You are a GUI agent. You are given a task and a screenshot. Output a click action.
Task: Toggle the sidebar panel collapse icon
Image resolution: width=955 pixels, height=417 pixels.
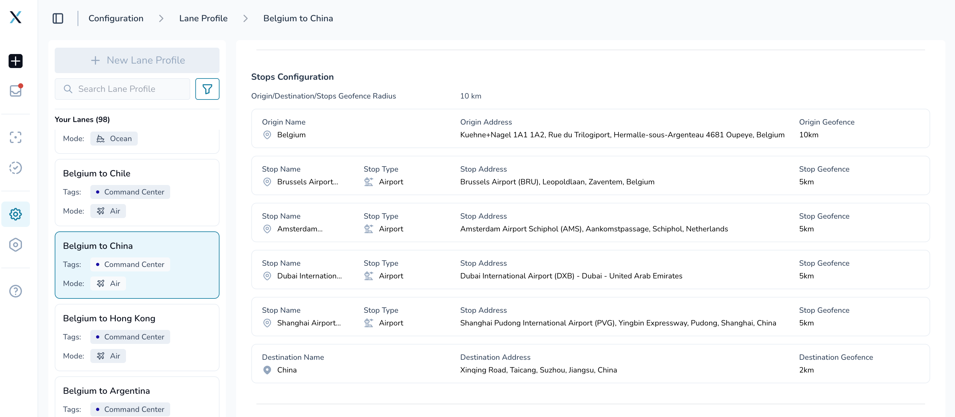click(58, 18)
